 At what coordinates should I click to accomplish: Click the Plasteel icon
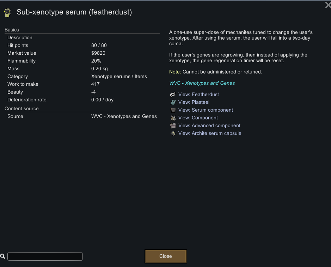[173, 102]
